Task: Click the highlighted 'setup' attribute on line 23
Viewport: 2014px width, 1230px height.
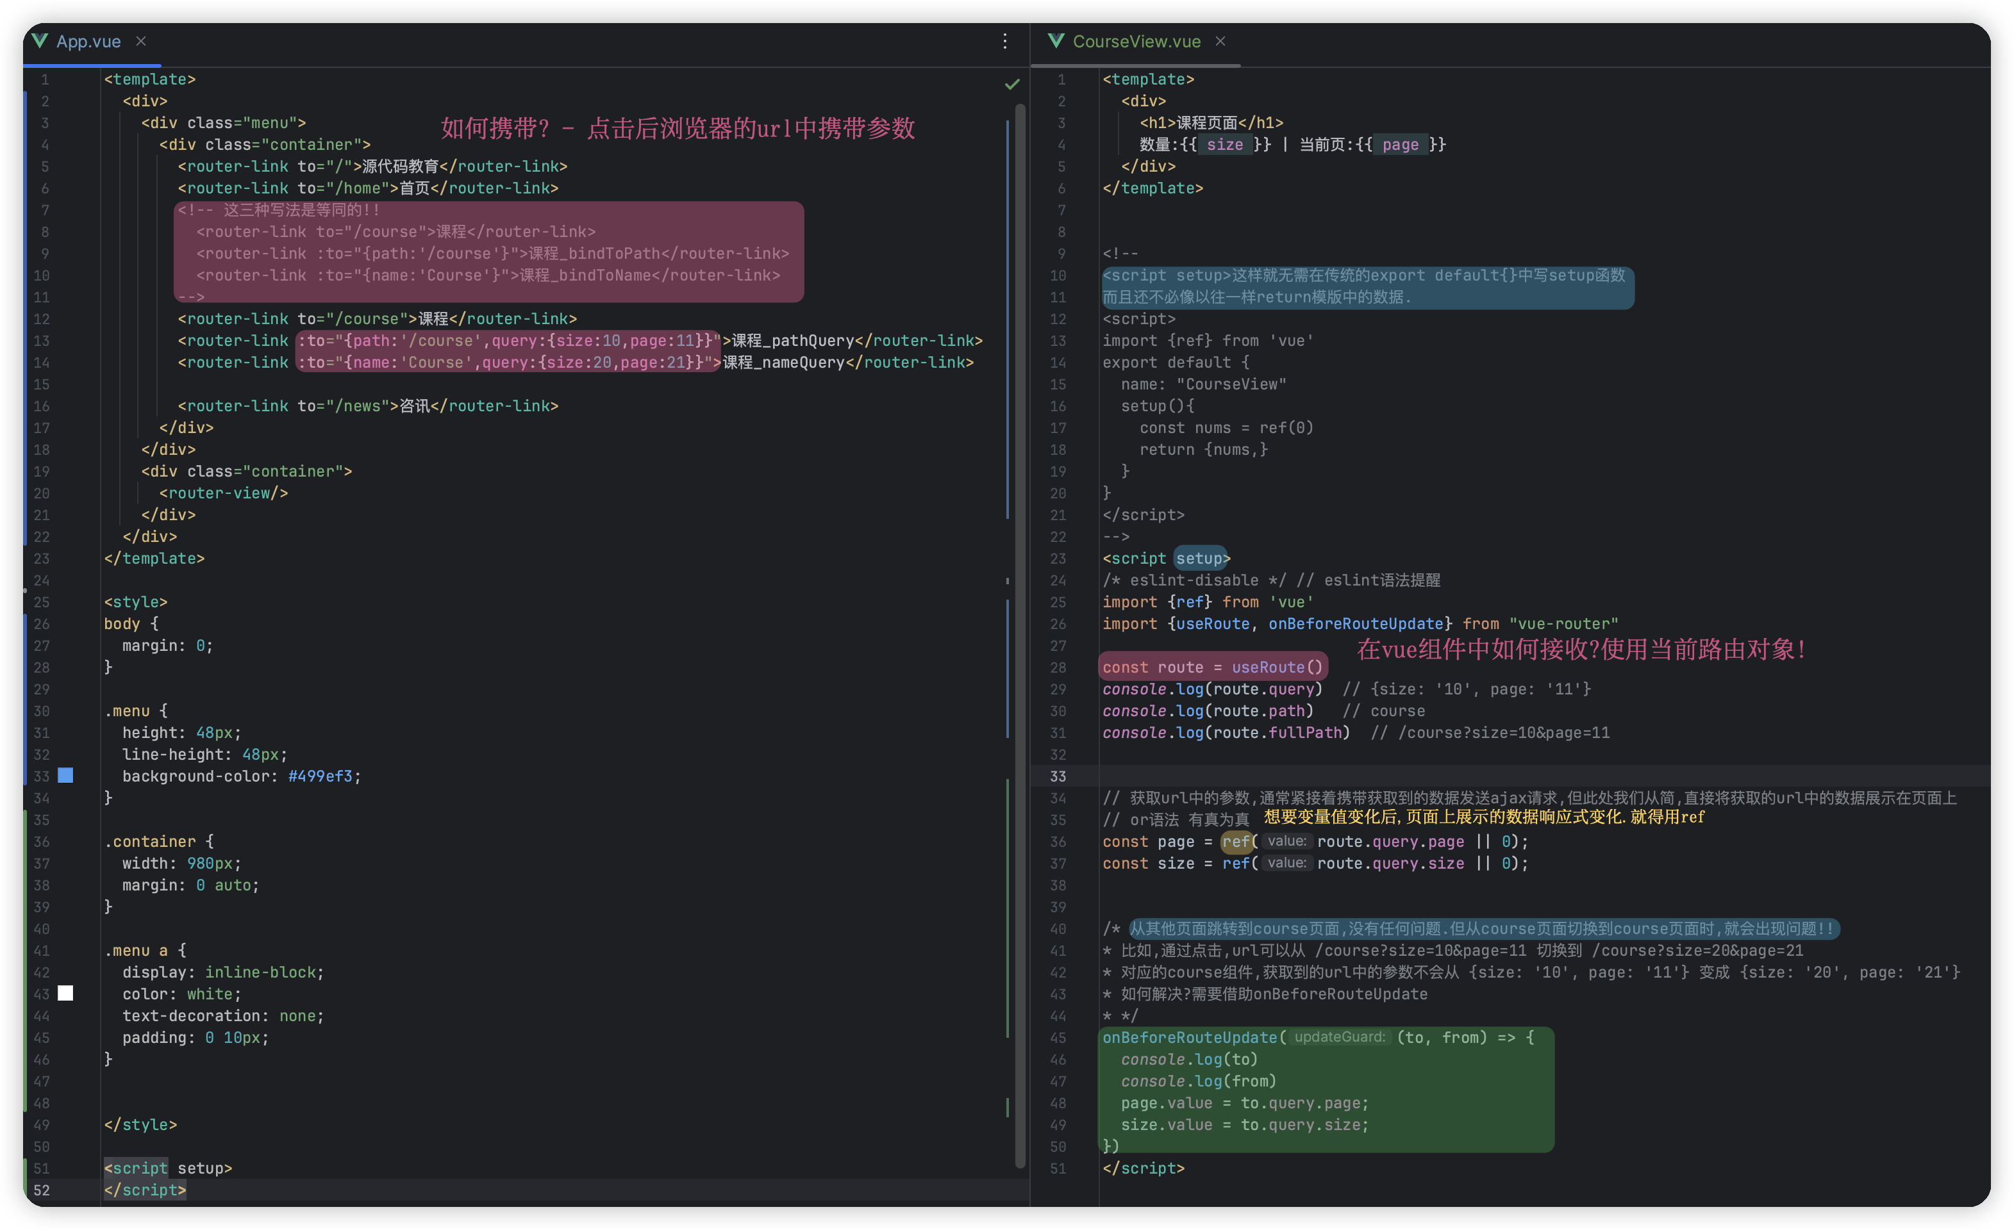Action: pos(1199,559)
